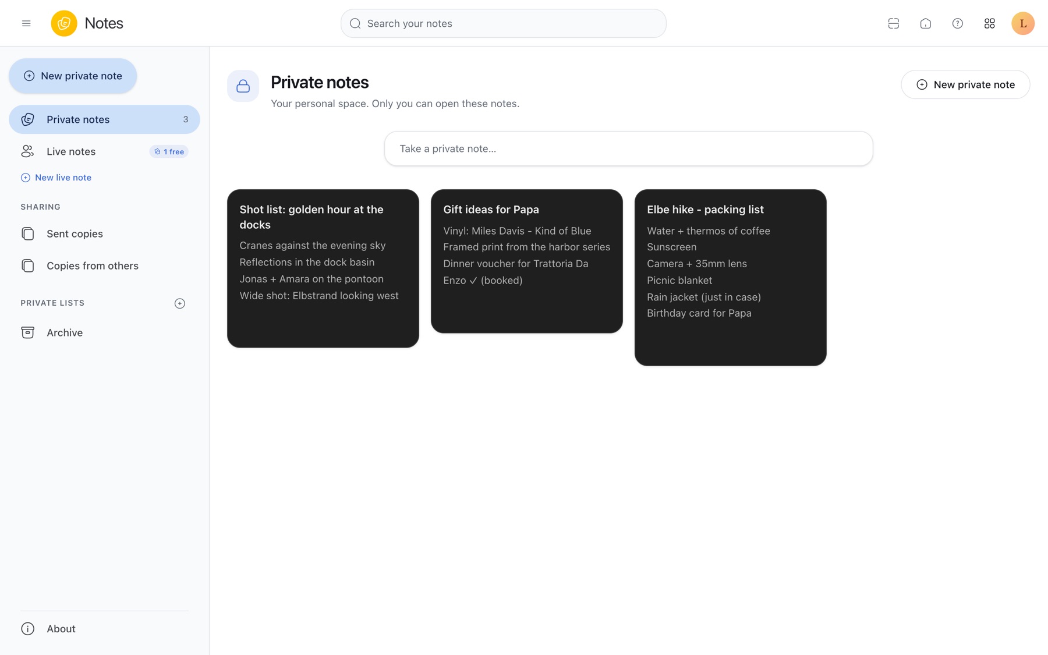Click the Private notes page heading
This screenshot has width=1048, height=655.
tap(320, 83)
